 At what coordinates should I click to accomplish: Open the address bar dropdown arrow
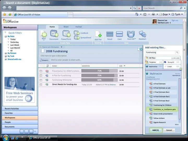coord(131,8)
